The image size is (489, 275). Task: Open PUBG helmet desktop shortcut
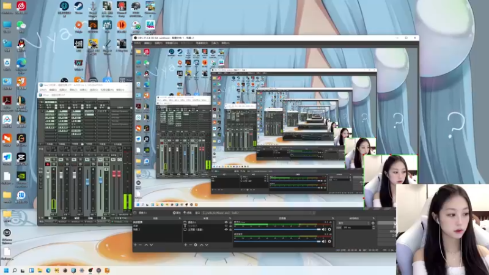(x=136, y=6)
